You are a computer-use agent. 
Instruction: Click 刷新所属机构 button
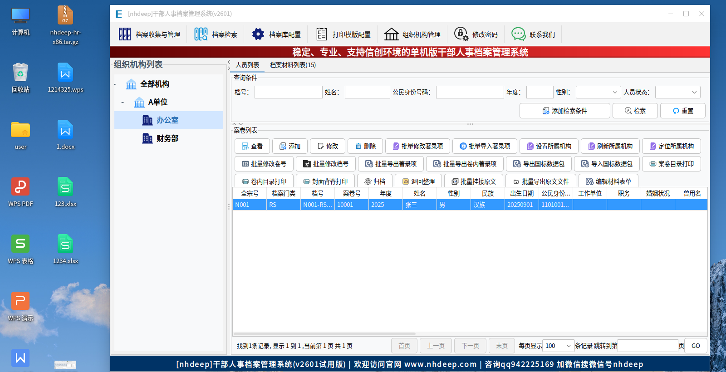610,146
